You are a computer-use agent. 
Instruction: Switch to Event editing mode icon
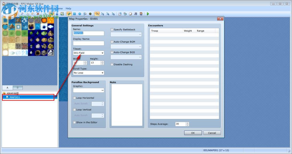(x=57, y=14)
